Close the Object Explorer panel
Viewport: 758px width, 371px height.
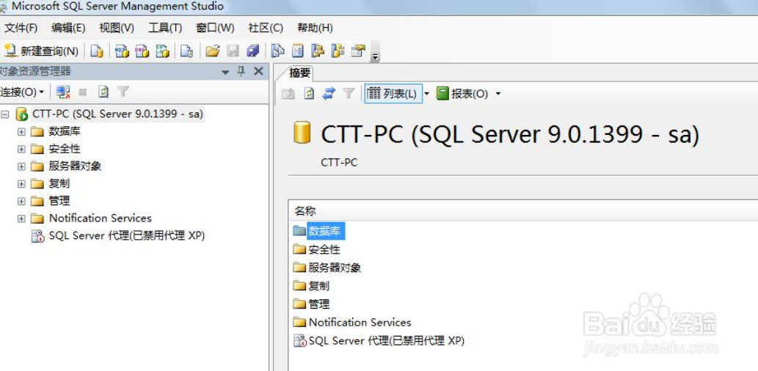pos(258,72)
